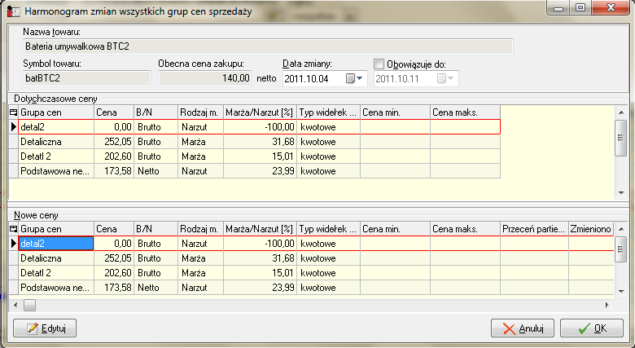This screenshot has height=348, width=635.
Task: Click the Nazwa towaru field
Action: 268,46
